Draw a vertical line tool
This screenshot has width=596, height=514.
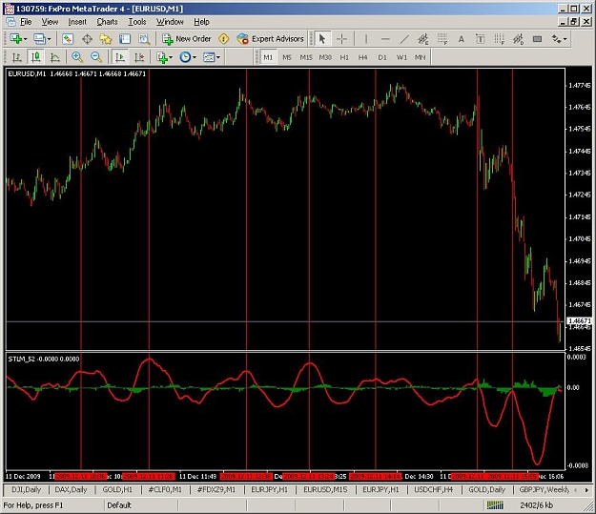click(x=366, y=39)
